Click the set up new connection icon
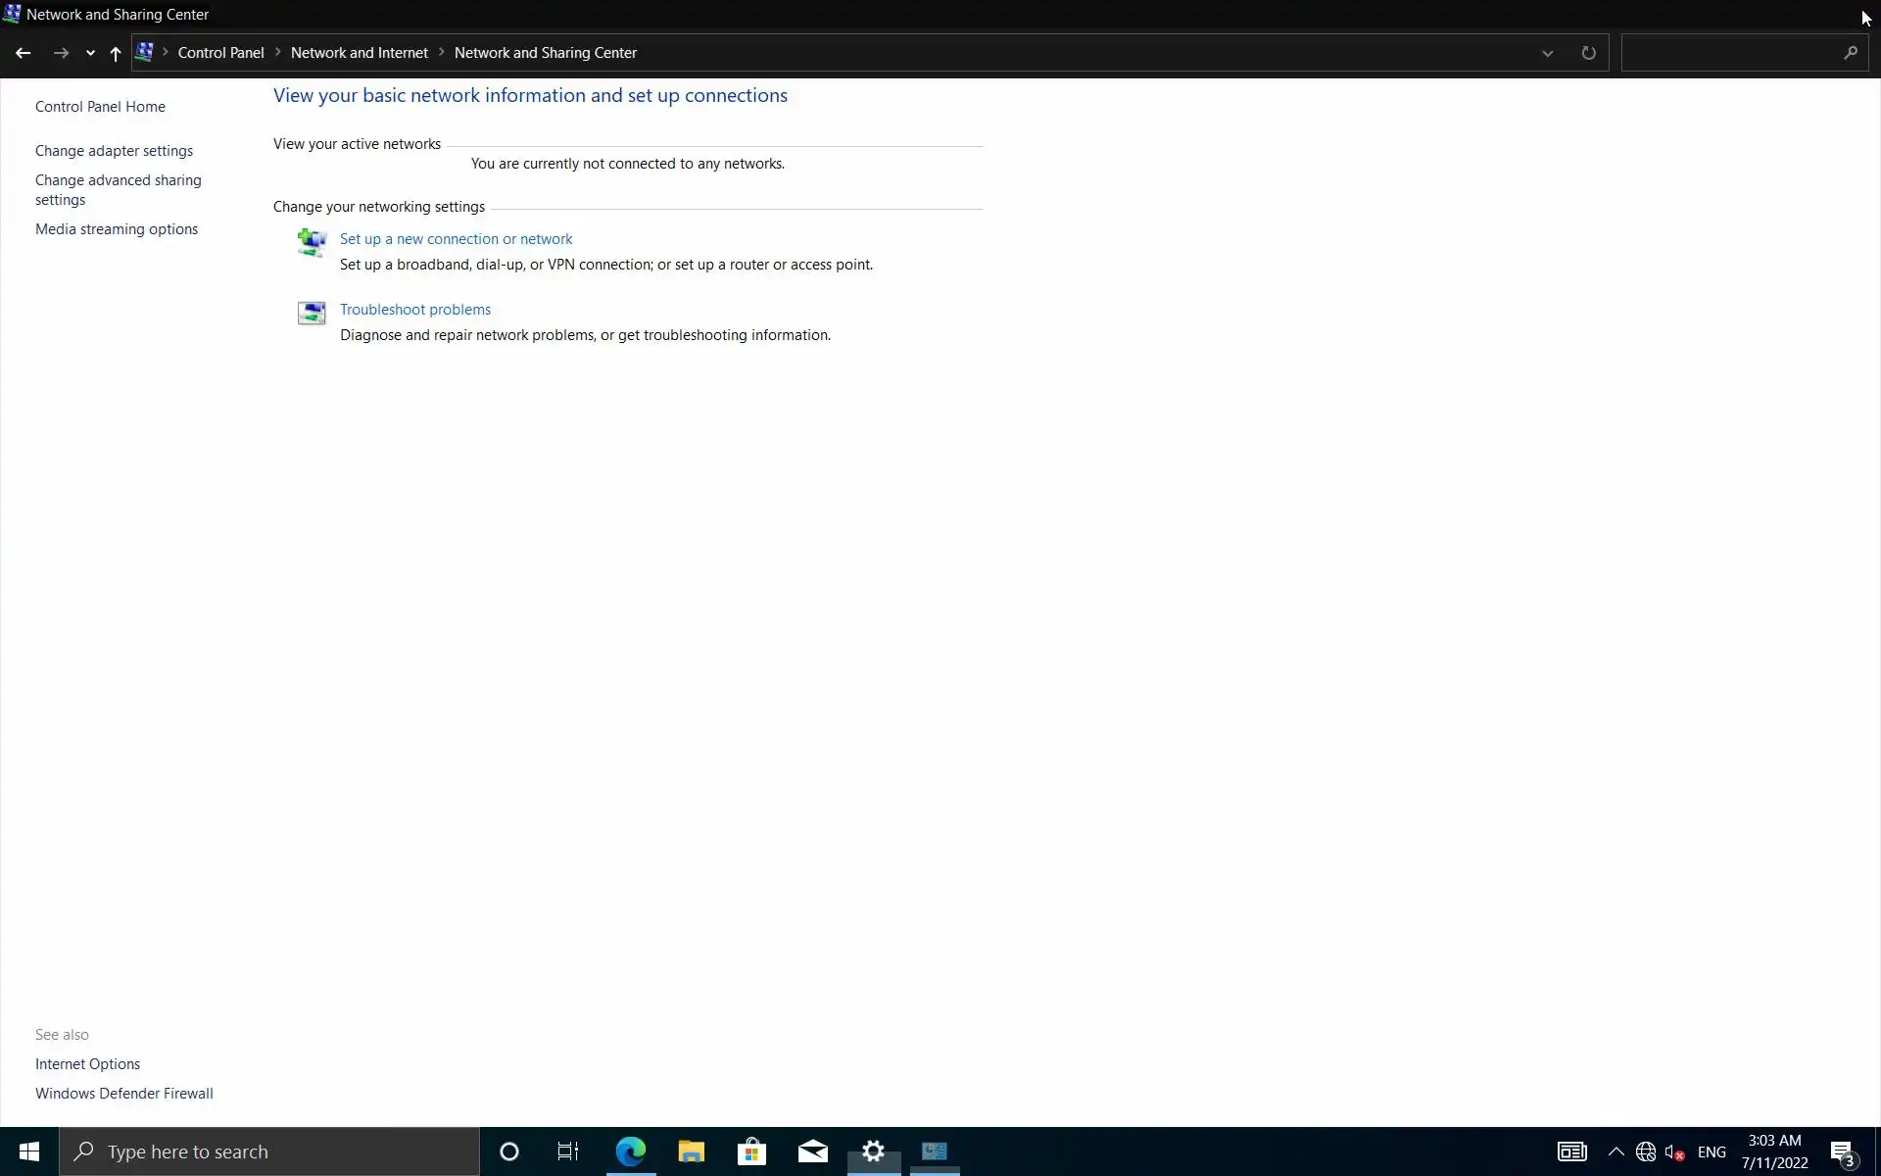 (x=312, y=242)
